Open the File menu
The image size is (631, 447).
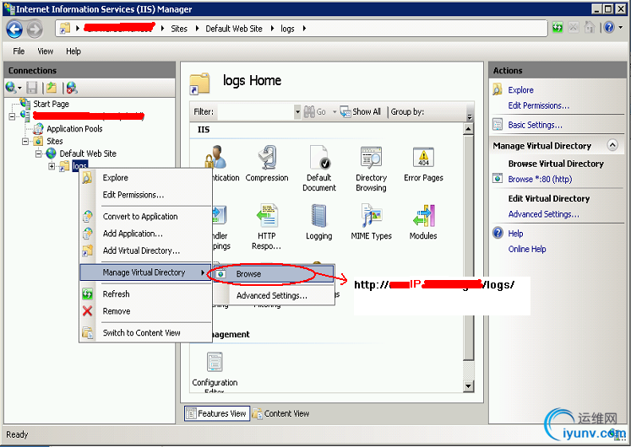coord(19,51)
